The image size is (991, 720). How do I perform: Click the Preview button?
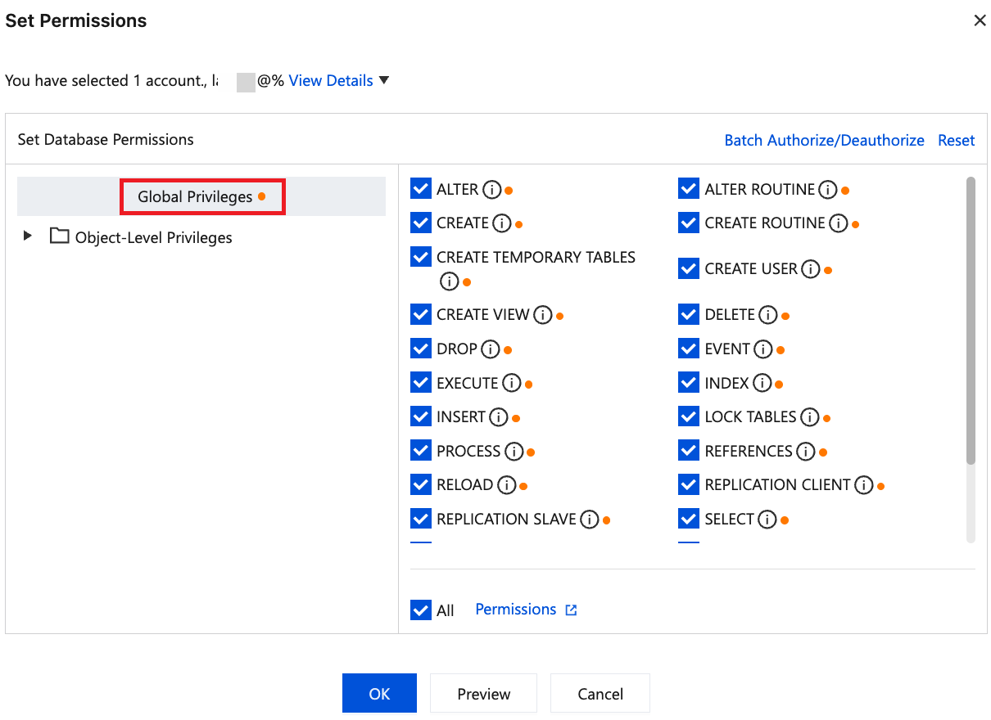pos(483,694)
